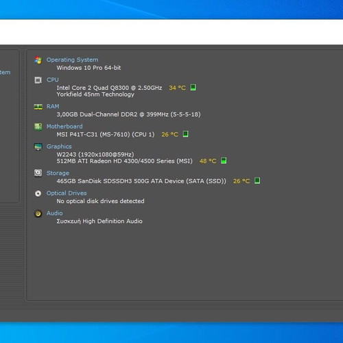This screenshot has width=343, height=343.
Task: Click the green graphics temperature indicator
Action: coord(224,161)
